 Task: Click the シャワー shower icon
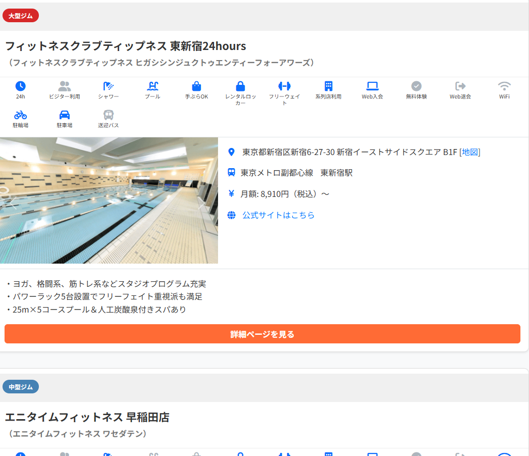pyautogui.click(x=109, y=86)
